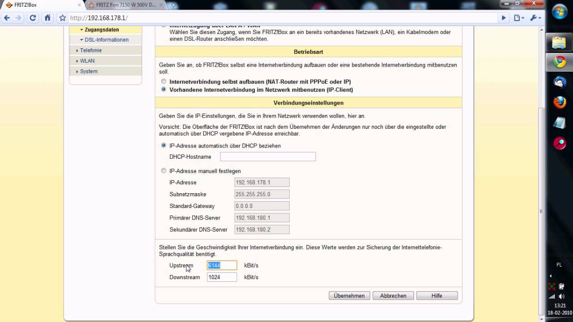Image resolution: width=573 pixels, height=322 pixels.
Task: Open the red circular taskbar application icon
Action: point(560,143)
